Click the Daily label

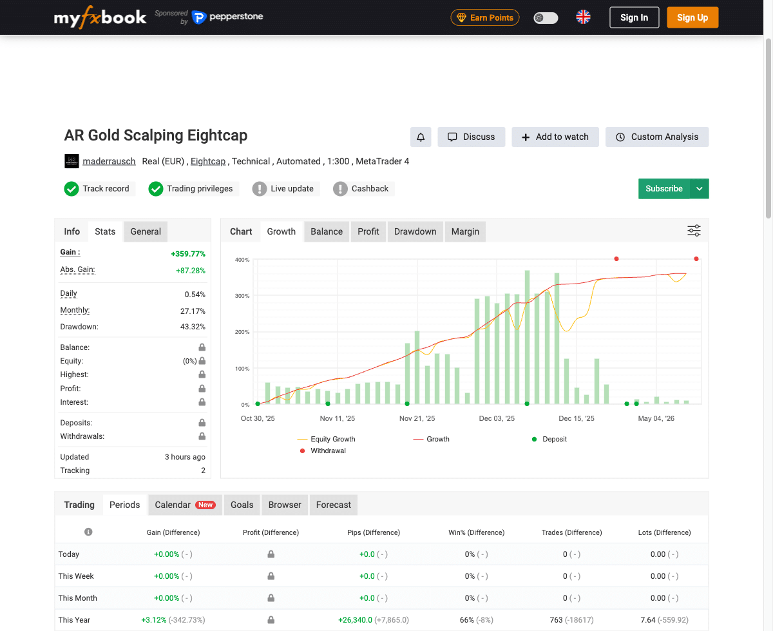point(68,293)
